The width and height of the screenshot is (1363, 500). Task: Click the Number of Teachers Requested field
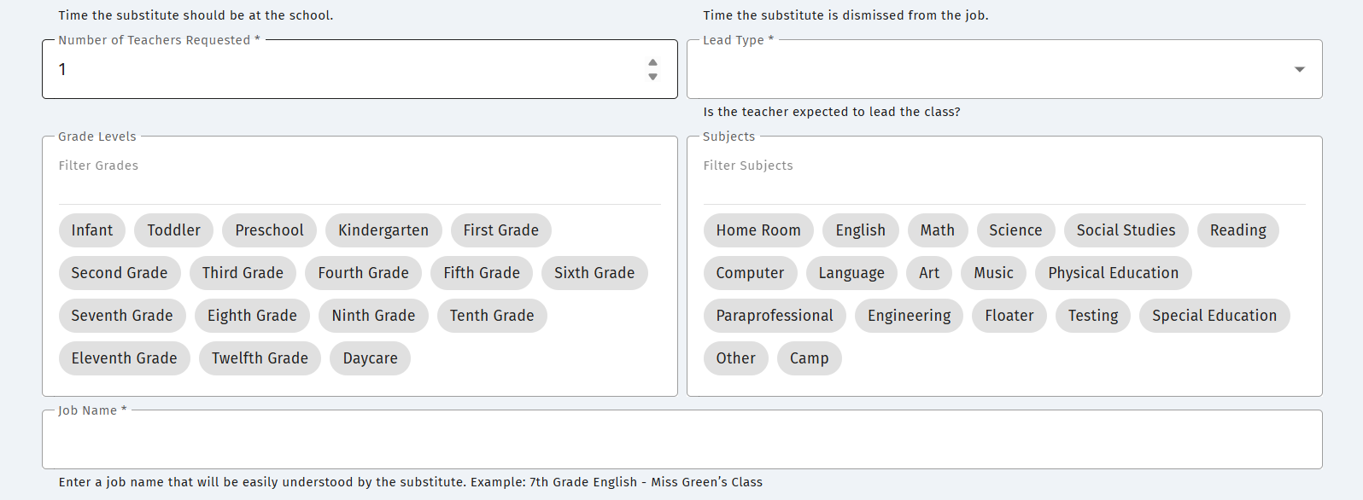click(x=342, y=70)
